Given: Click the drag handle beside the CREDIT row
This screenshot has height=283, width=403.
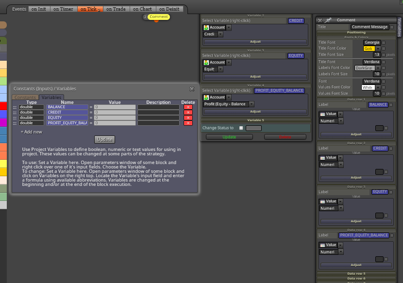Looking at the screenshot, I should (15, 113).
